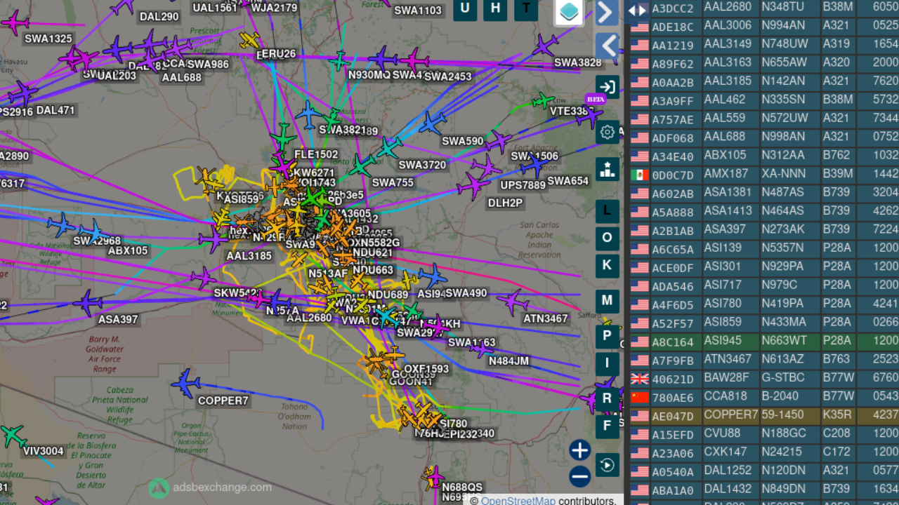Click registration N464AS
Viewport: 899px width, 505px height.
[784, 210]
